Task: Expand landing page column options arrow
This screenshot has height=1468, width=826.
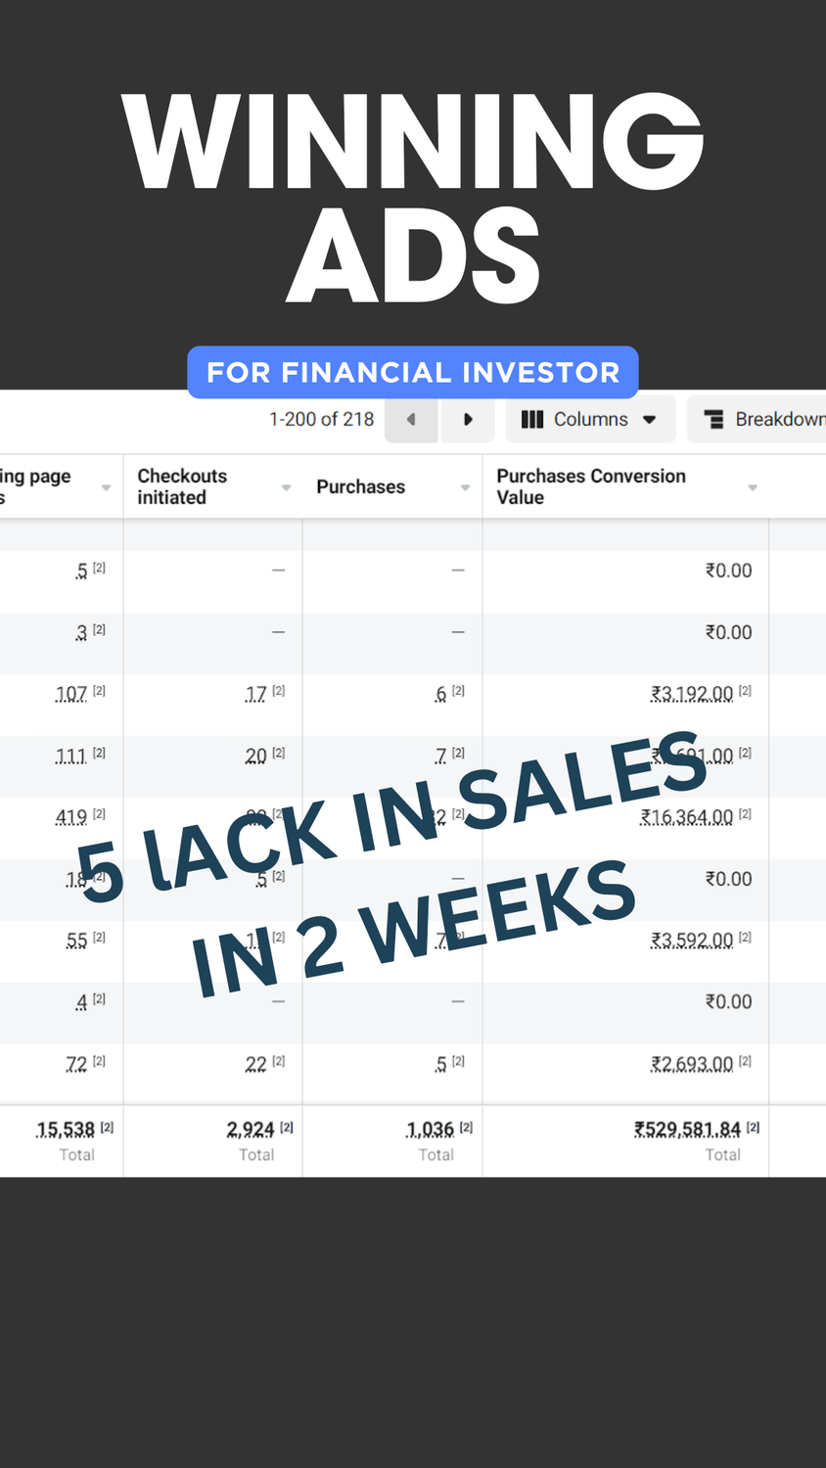Action: [106, 487]
